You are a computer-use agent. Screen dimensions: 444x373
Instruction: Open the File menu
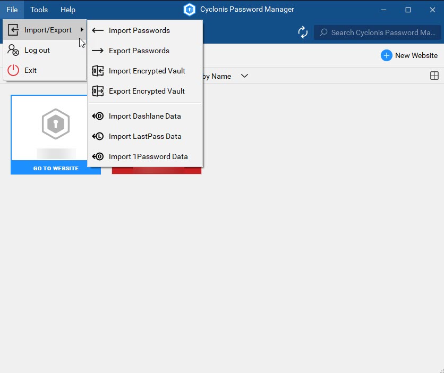(12, 10)
